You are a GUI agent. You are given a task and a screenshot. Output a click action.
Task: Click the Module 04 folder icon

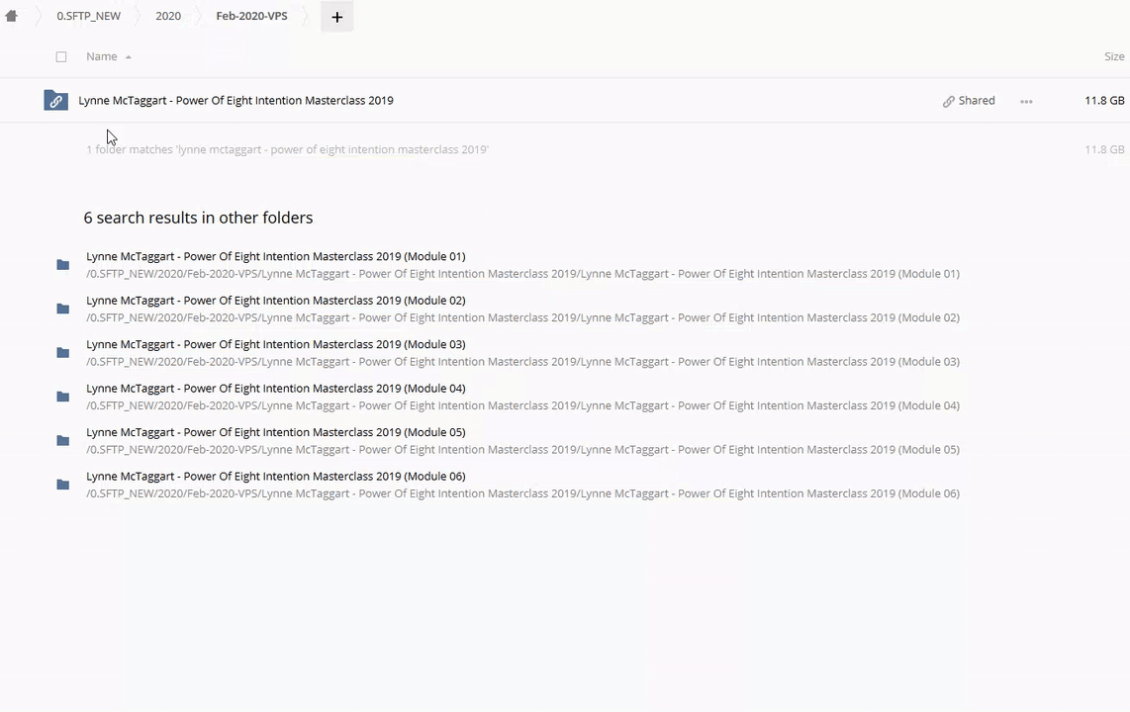(63, 397)
